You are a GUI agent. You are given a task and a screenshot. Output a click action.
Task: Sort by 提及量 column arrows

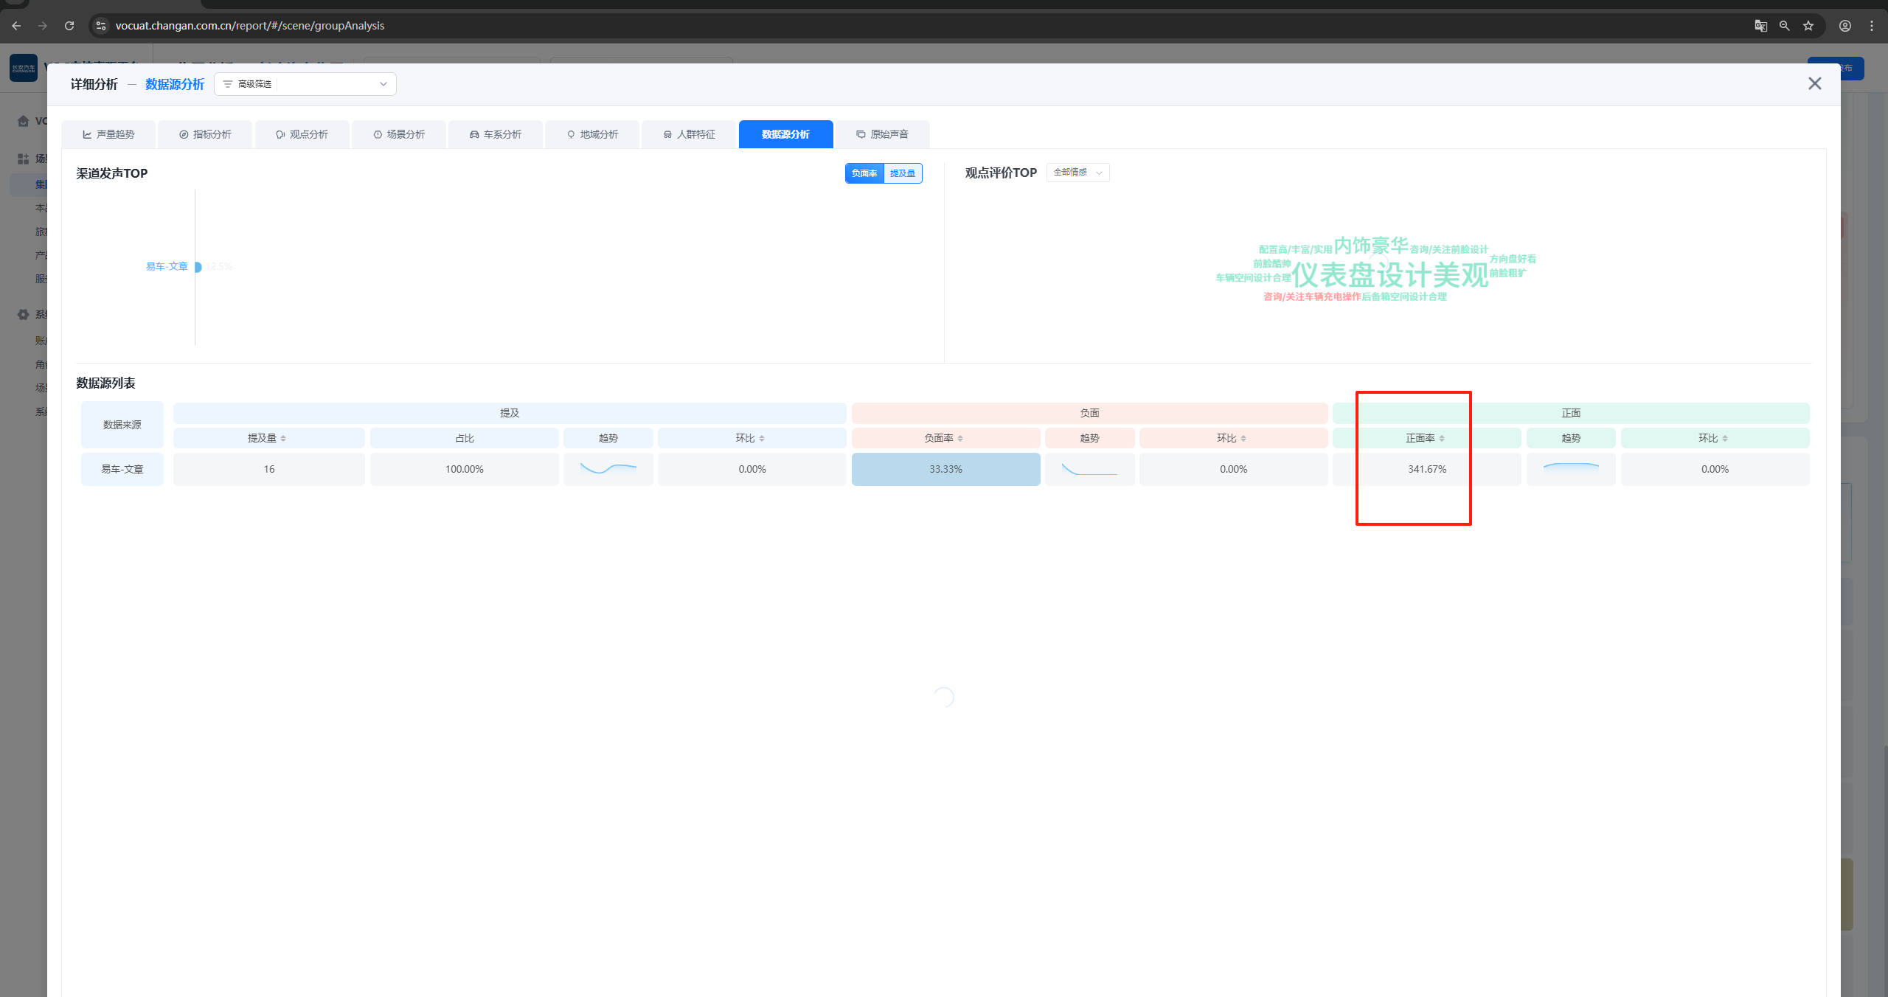coord(283,439)
